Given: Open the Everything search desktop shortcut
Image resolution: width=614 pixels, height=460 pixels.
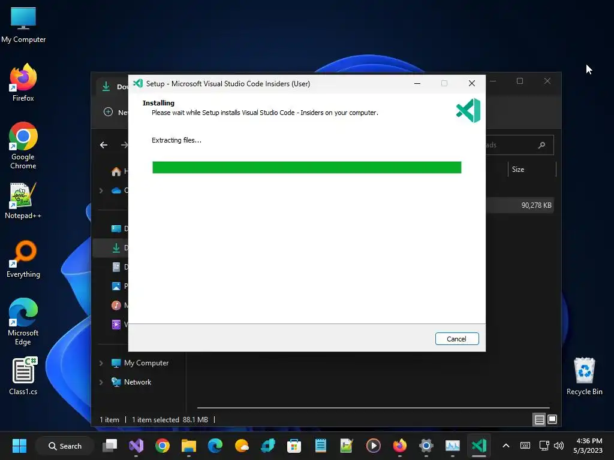Looking at the screenshot, I should [x=23, y=259].
